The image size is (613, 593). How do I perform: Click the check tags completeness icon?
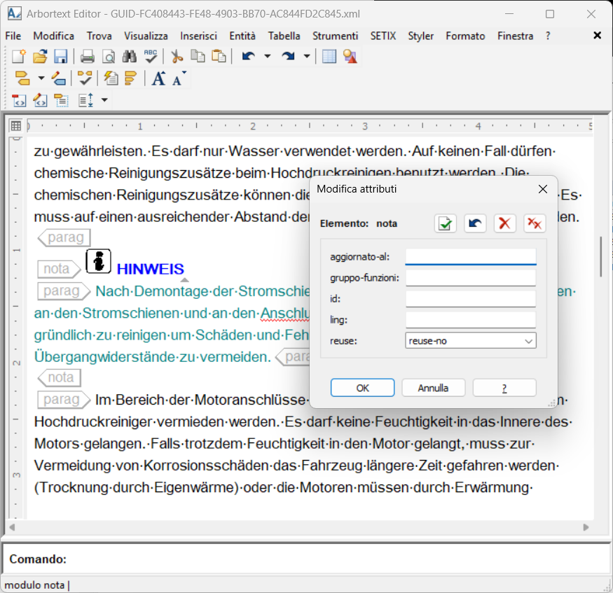[x=85, y=78]
